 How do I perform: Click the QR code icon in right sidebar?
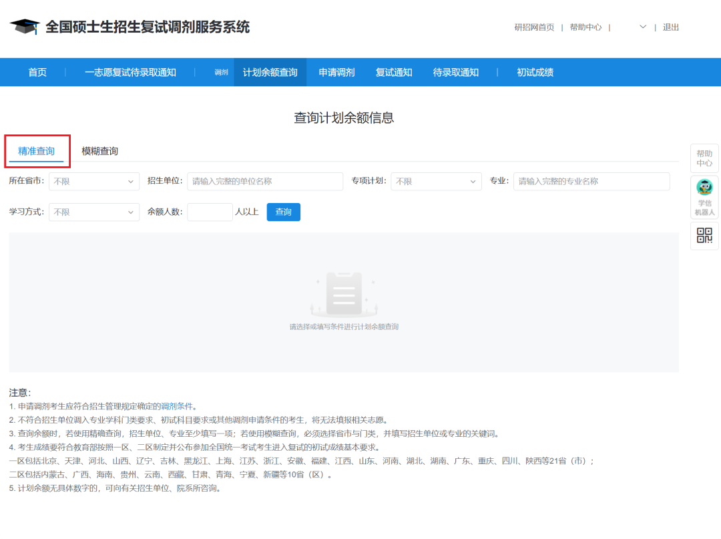(x=704, y=235)
